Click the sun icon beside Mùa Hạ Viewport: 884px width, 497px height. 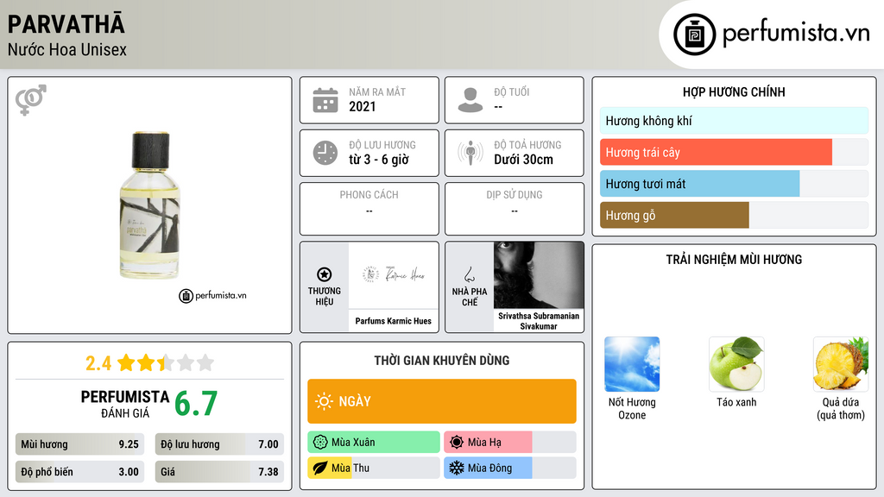tap(457, 442)
